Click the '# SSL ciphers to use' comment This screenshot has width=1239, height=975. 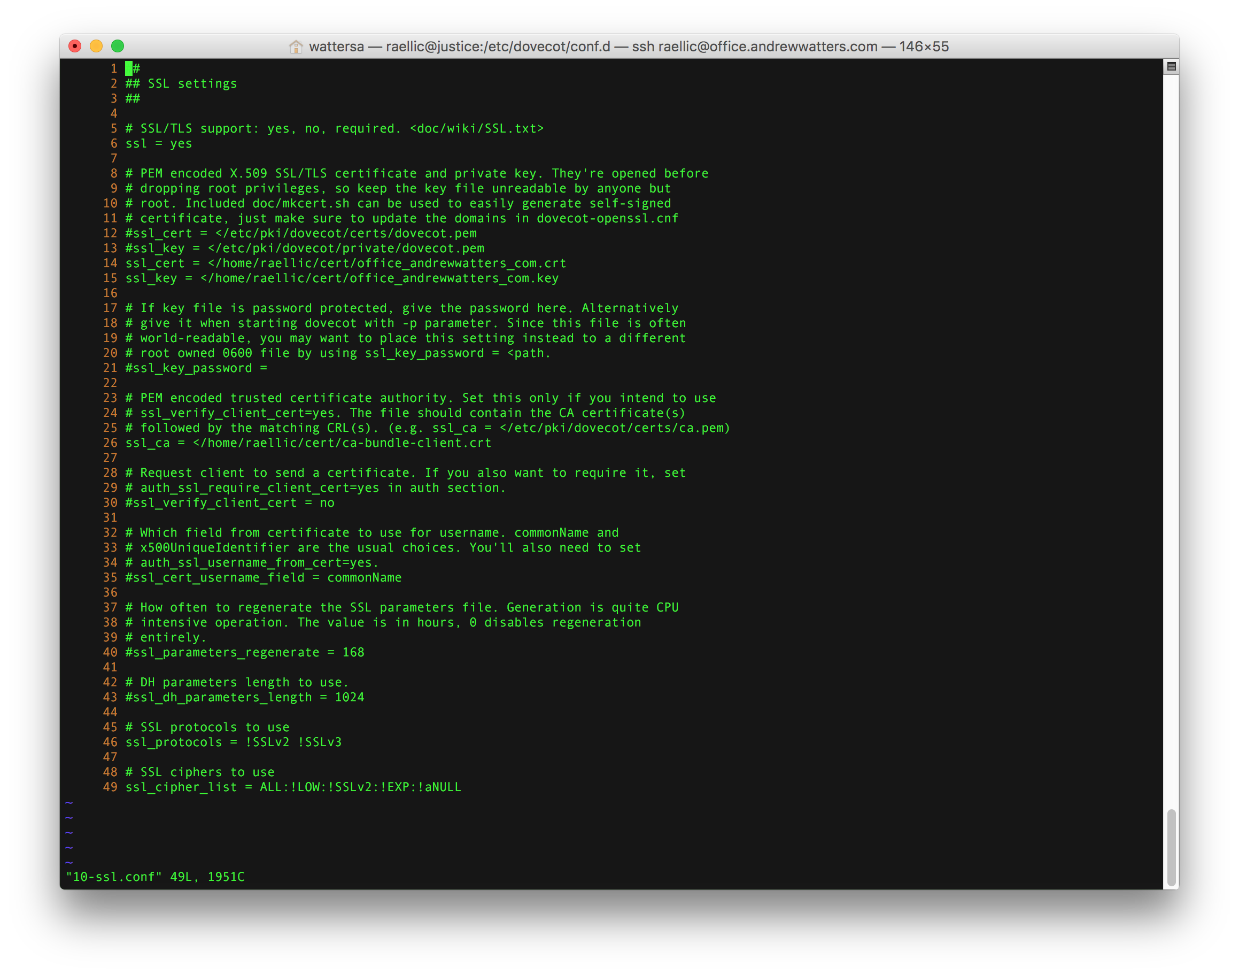[x=200, y=772]
